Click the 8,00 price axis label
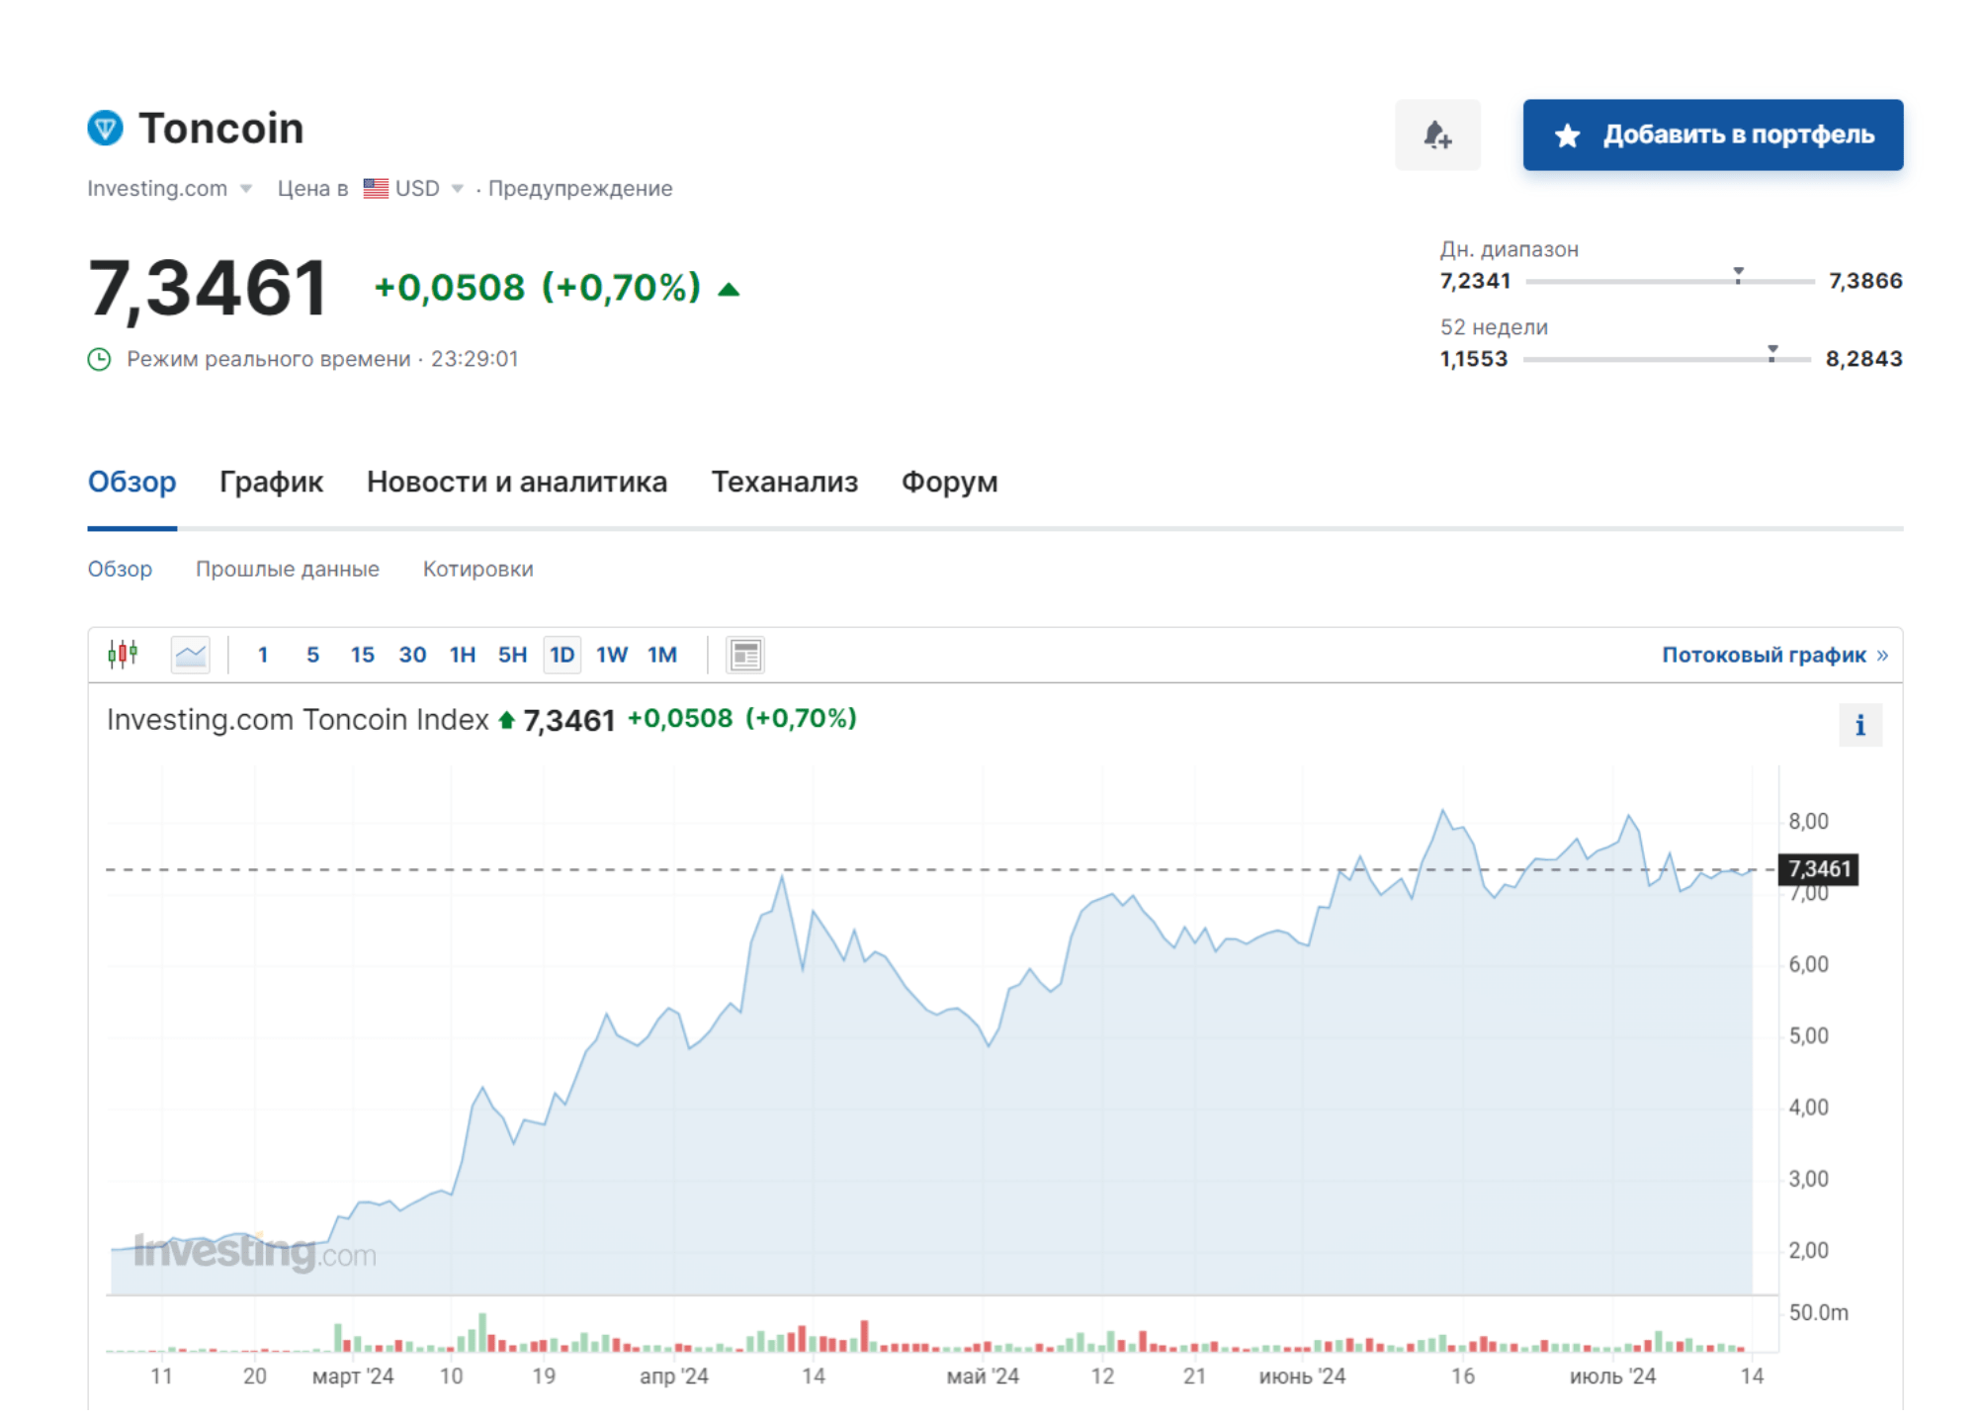This screenshot has width=1987, height=1422. coord(1808,821)
